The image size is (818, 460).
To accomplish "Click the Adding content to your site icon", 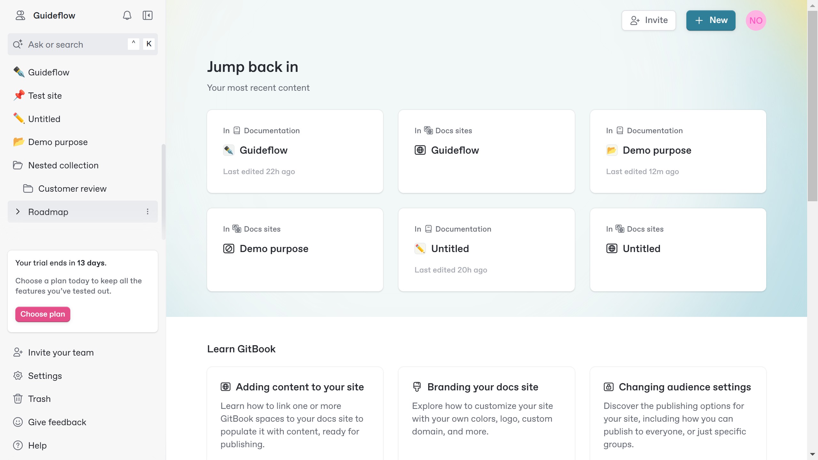I will tap(226, 387).
